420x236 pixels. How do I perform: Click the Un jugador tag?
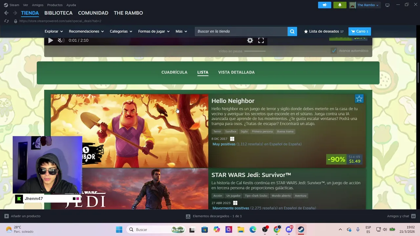coord(233,196)
